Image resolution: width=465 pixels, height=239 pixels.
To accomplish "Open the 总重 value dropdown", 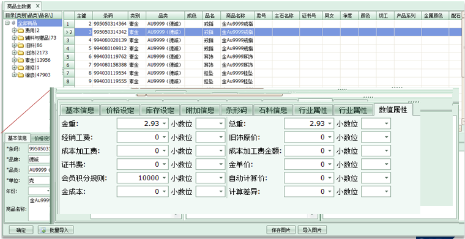I will [330, 124].
